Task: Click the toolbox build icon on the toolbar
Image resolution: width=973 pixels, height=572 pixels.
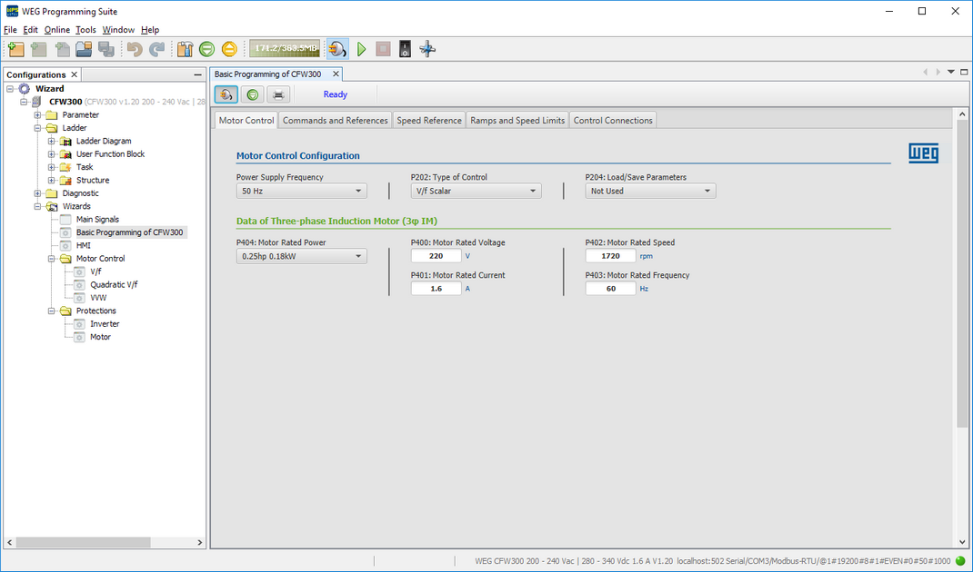Action: [184, 49]
